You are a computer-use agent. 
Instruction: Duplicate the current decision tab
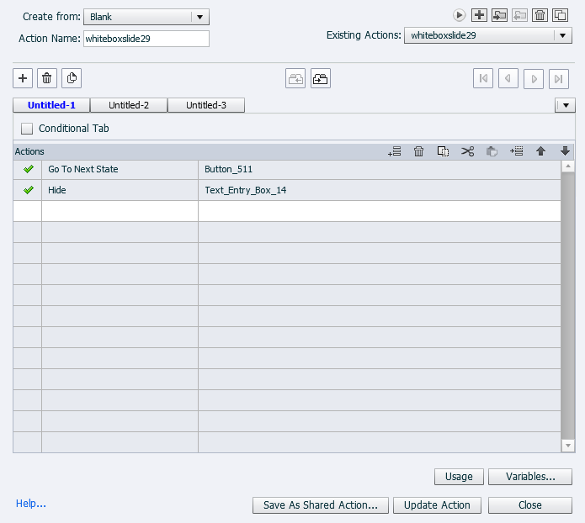click(72, 78)
